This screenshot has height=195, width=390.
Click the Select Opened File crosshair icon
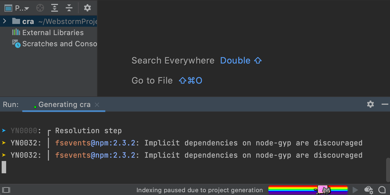[40, 8]
